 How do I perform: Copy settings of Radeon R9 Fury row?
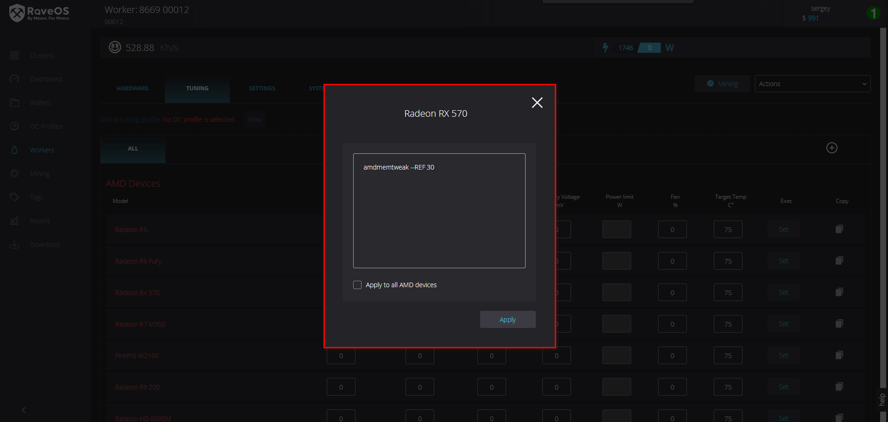[x=839, y=261]
